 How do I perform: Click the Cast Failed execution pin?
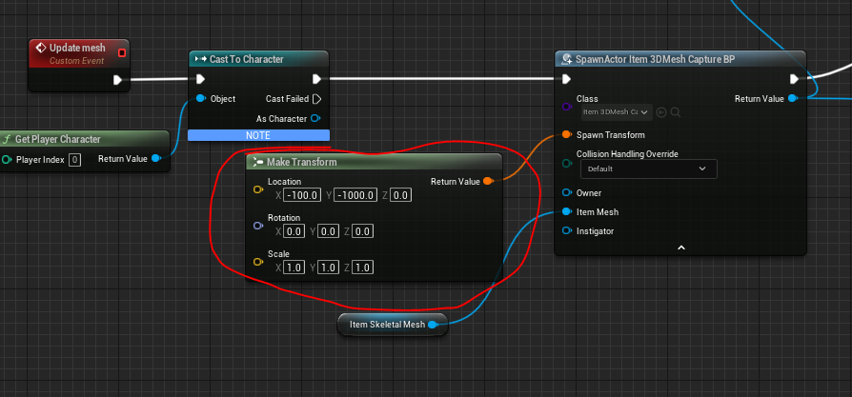pyautogui.click(x=317, y=99)
